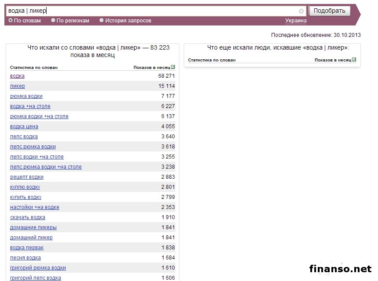Image resolution: width=378 pixels, height=281 pixels.
Task: Clear the search field with the X icon
Action: (x=301, y=11)
